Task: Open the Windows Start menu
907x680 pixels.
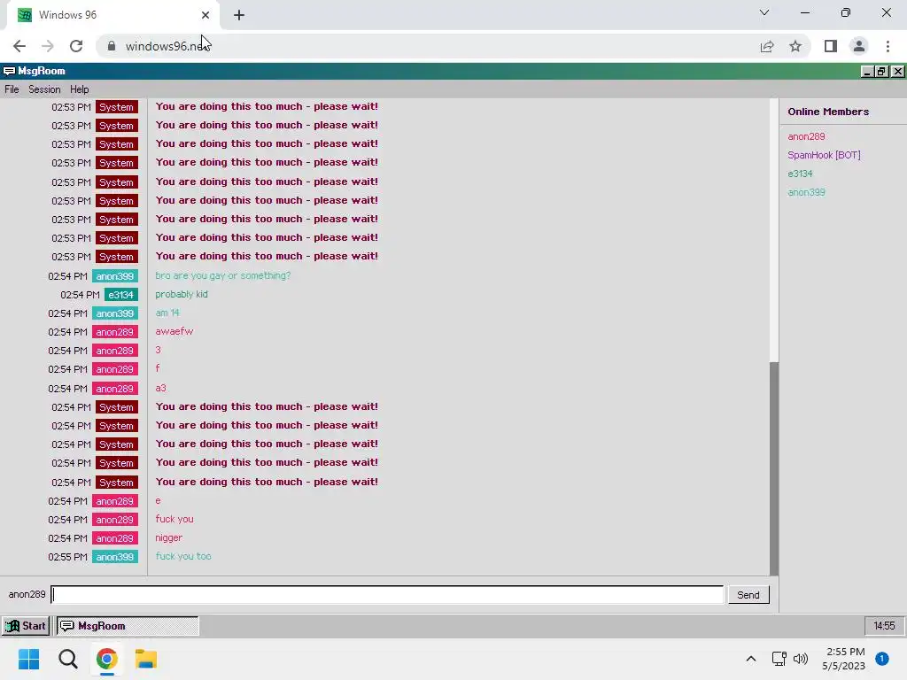Action: 28,659
